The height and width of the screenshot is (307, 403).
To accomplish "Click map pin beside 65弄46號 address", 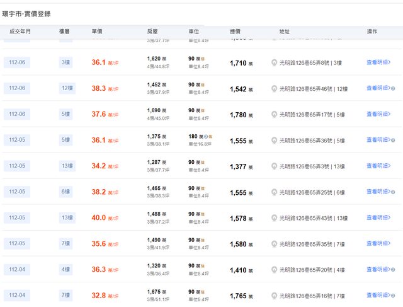I will [274, 89].
